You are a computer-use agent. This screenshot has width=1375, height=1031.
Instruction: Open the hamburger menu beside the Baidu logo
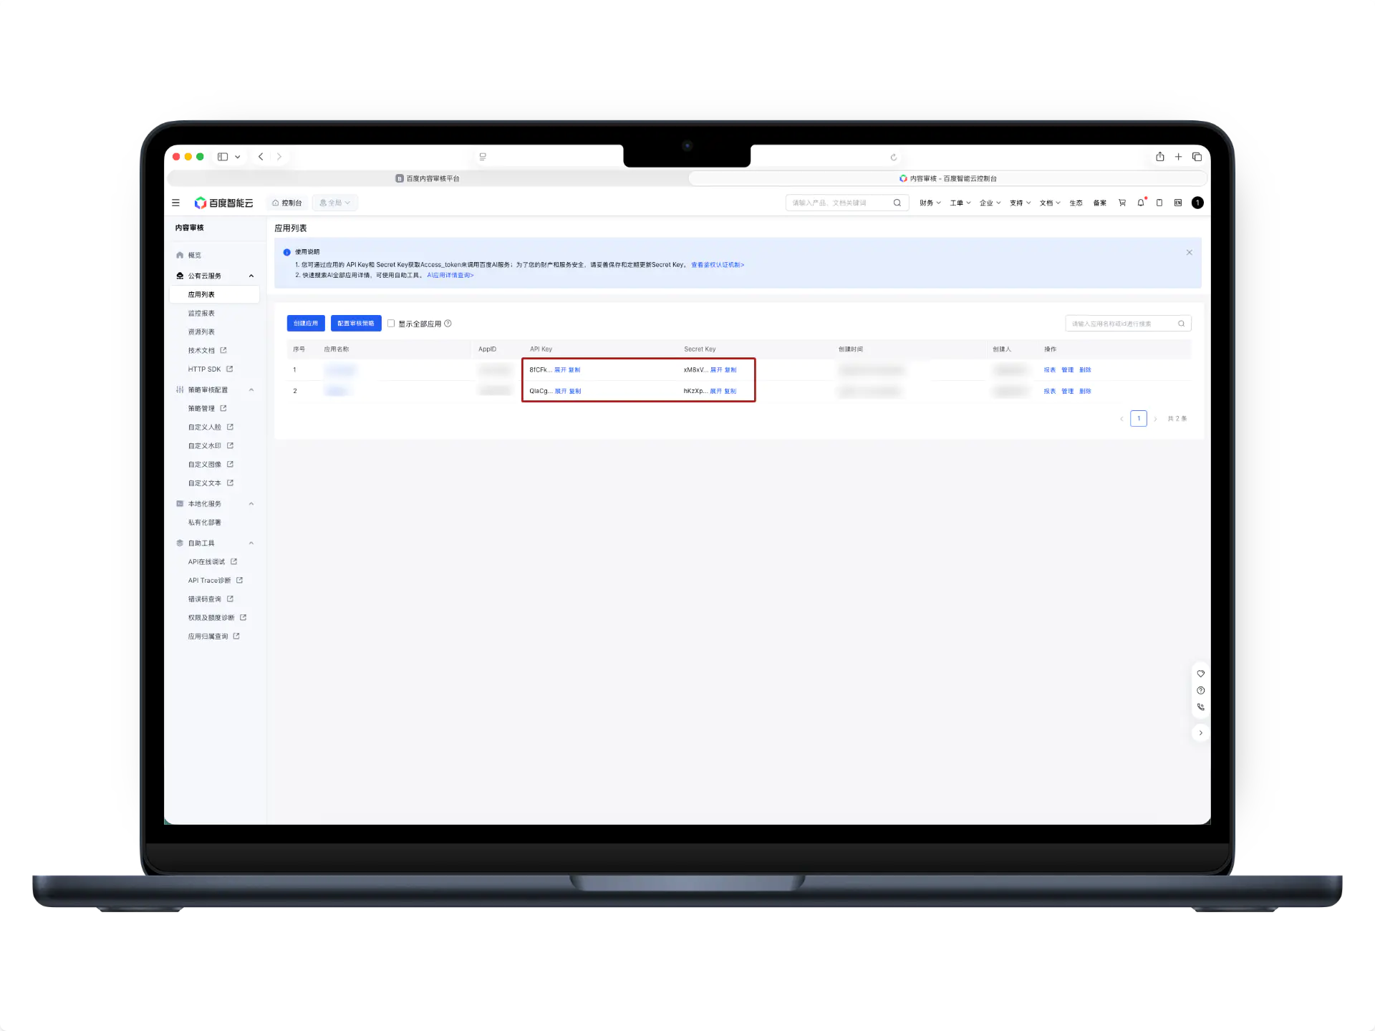tap(175, 203)
